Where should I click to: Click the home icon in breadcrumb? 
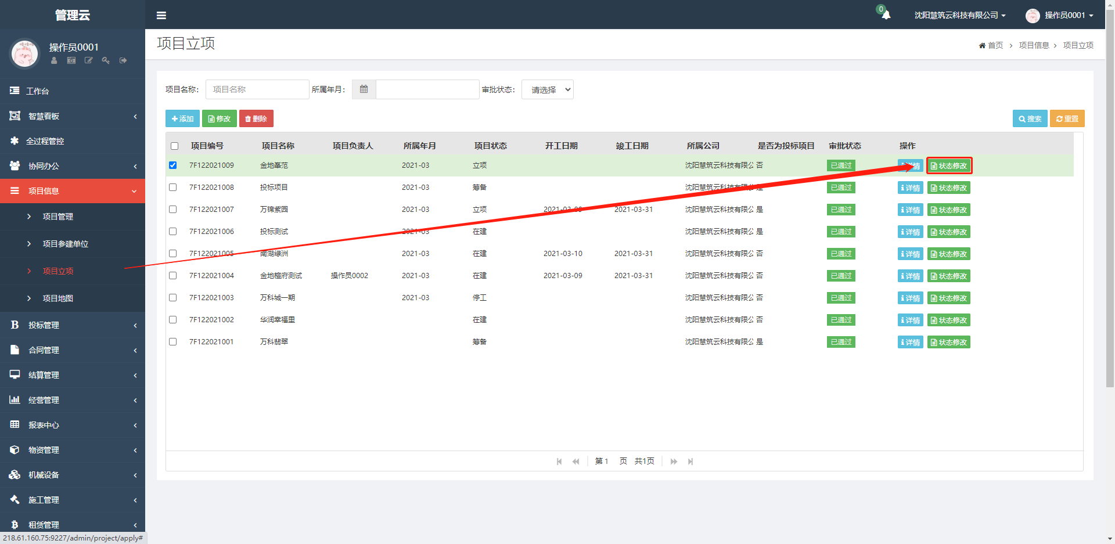982,45
